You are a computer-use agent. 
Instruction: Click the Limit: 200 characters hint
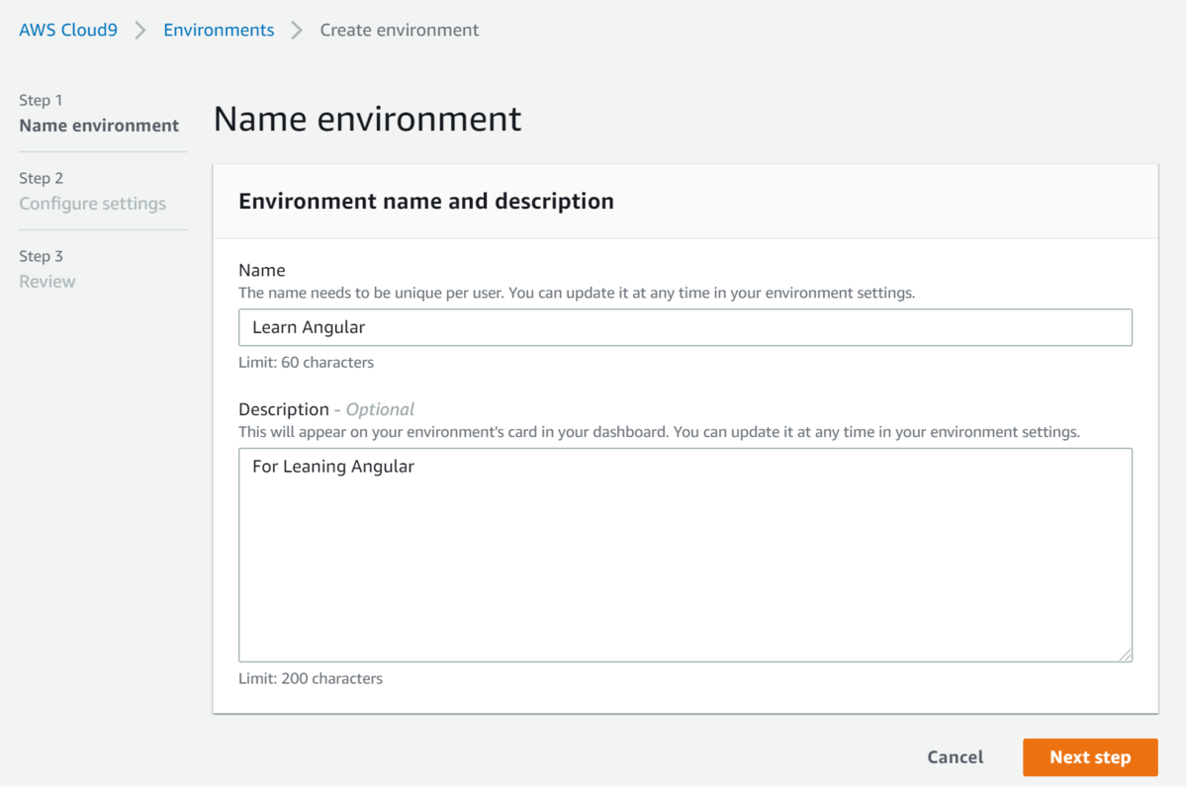pos(310,678)
